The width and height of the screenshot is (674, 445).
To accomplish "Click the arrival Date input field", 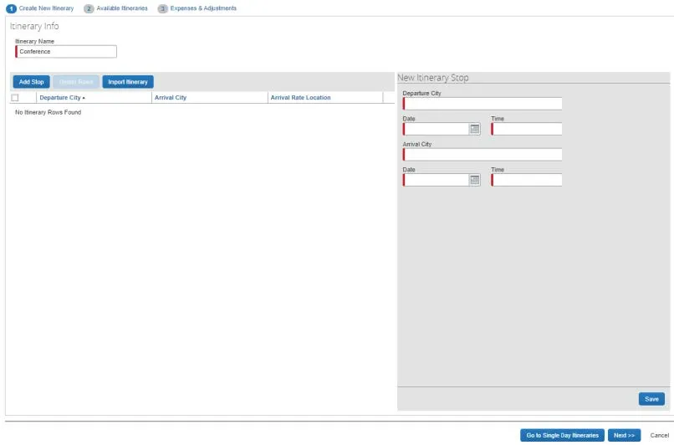I will click(x=436, y=180).
